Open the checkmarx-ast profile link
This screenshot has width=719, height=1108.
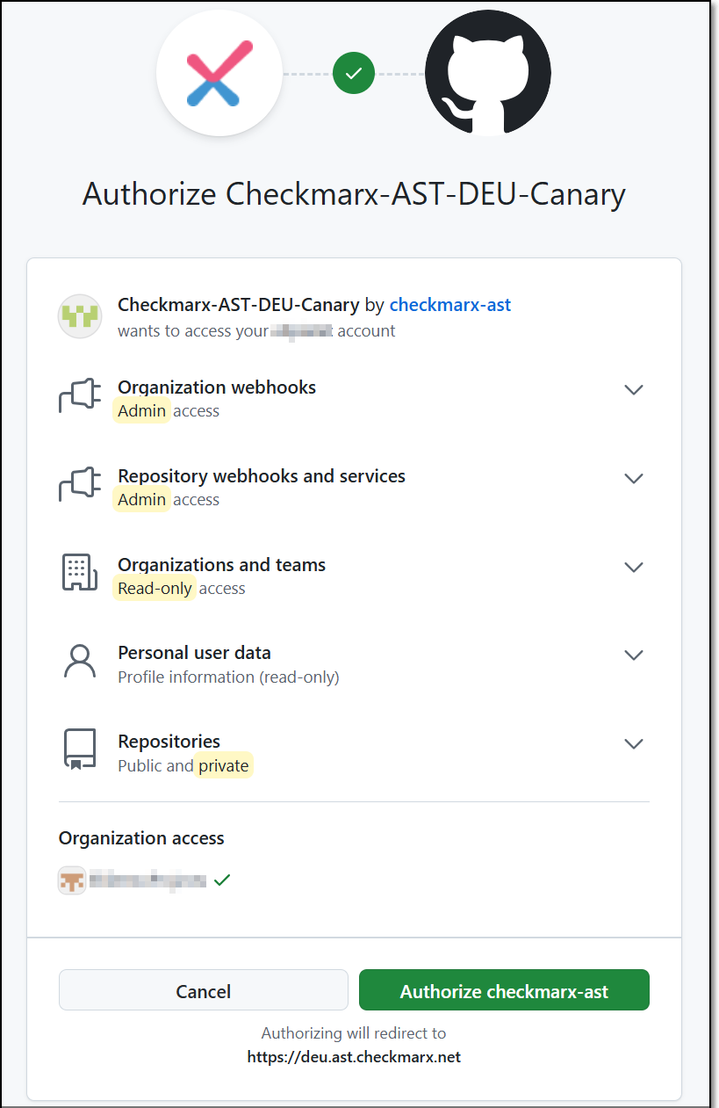[x=450, y=305]
